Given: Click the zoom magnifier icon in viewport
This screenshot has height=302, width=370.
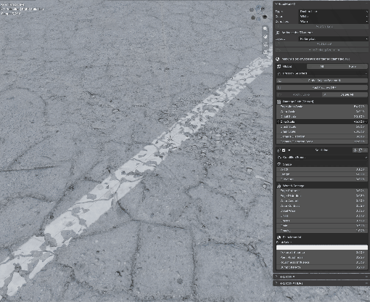Looking at the screenshot, I should tap(266, 28).
